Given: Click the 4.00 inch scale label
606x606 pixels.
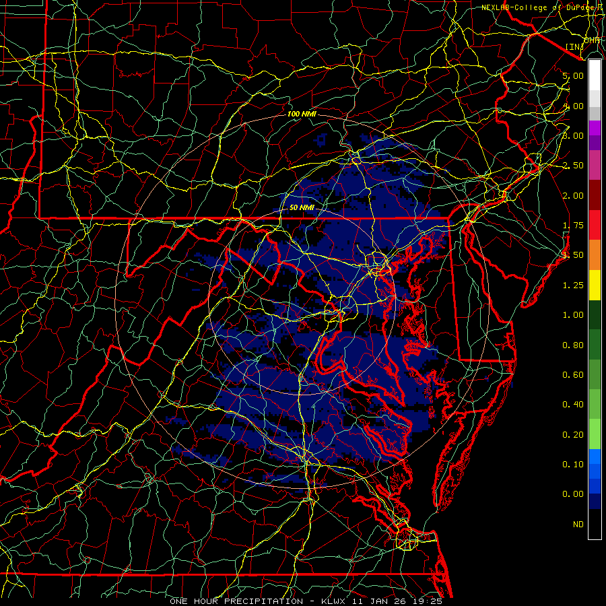Looking at the screenshot, I should coord(573,106).
